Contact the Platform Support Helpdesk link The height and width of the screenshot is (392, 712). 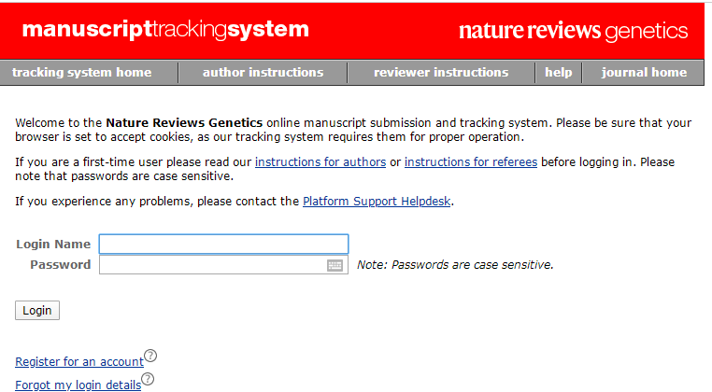click(377, 201)
